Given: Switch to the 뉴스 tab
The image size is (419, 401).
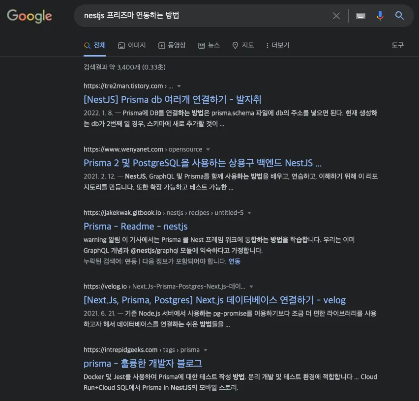Looking at the screenshot, I should tap(209, 45).
